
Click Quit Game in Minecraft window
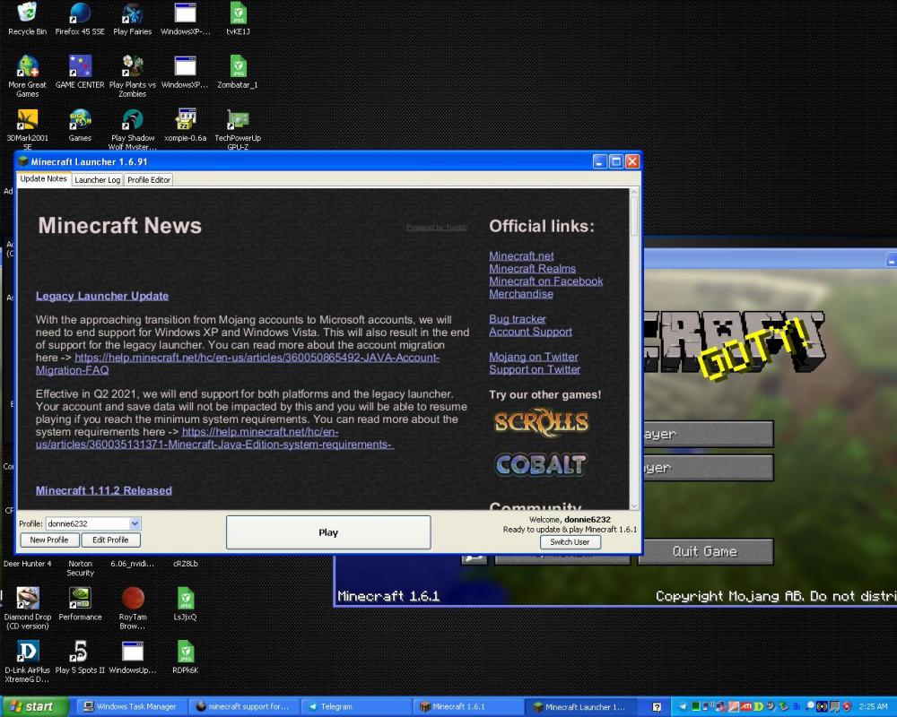(705, 551)
